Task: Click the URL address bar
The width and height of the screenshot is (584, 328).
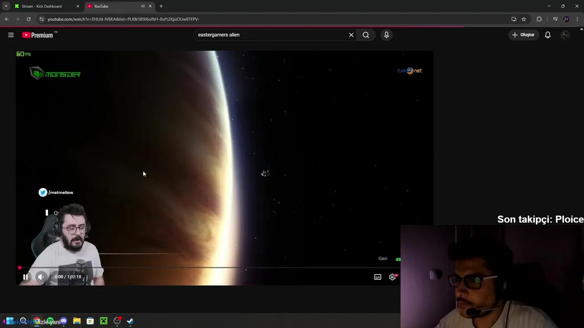Action: pos(274,19)
